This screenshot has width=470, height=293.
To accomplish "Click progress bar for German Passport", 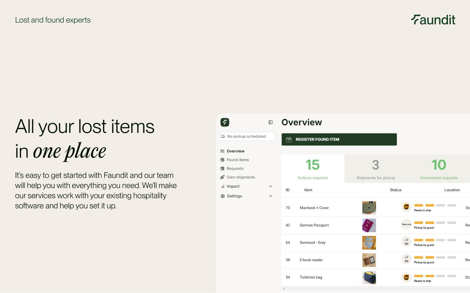I will pyautogui.click(x=435, y=223).
